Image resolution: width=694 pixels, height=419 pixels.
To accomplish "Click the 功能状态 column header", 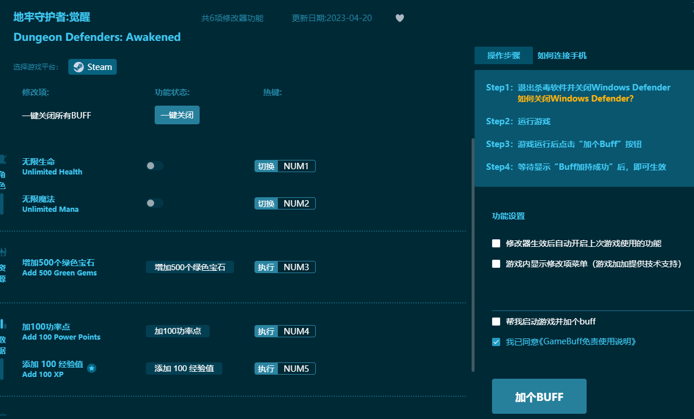I will tap(172, 92).
